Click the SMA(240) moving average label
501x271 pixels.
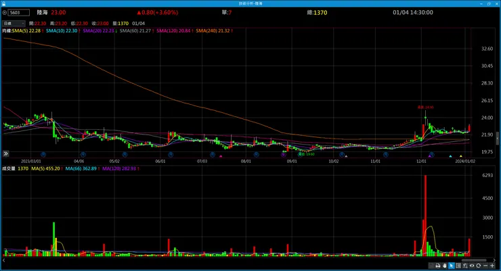point(213,31)
